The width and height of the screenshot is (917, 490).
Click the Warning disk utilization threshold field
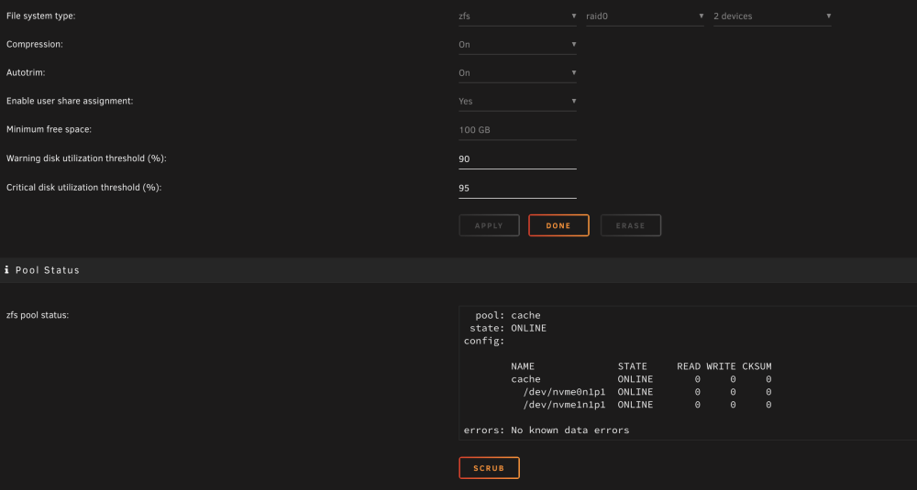click(517, 158)
